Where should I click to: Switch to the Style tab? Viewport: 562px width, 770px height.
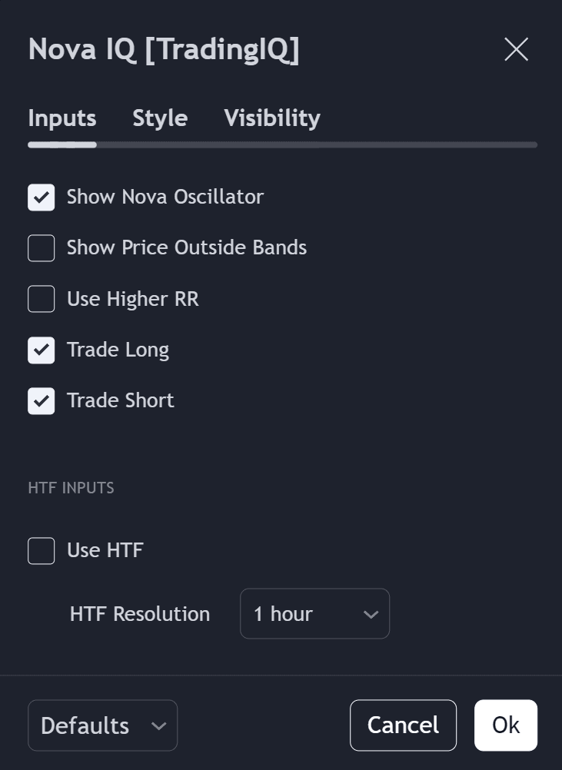pos(159,118)
